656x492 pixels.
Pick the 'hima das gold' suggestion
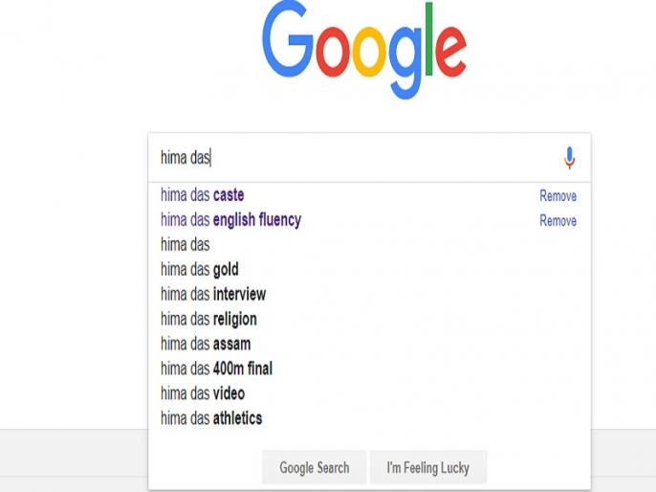tap(369, 269)
